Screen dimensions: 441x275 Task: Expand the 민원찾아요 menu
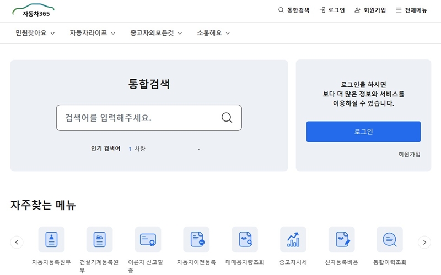pos(35,33)
